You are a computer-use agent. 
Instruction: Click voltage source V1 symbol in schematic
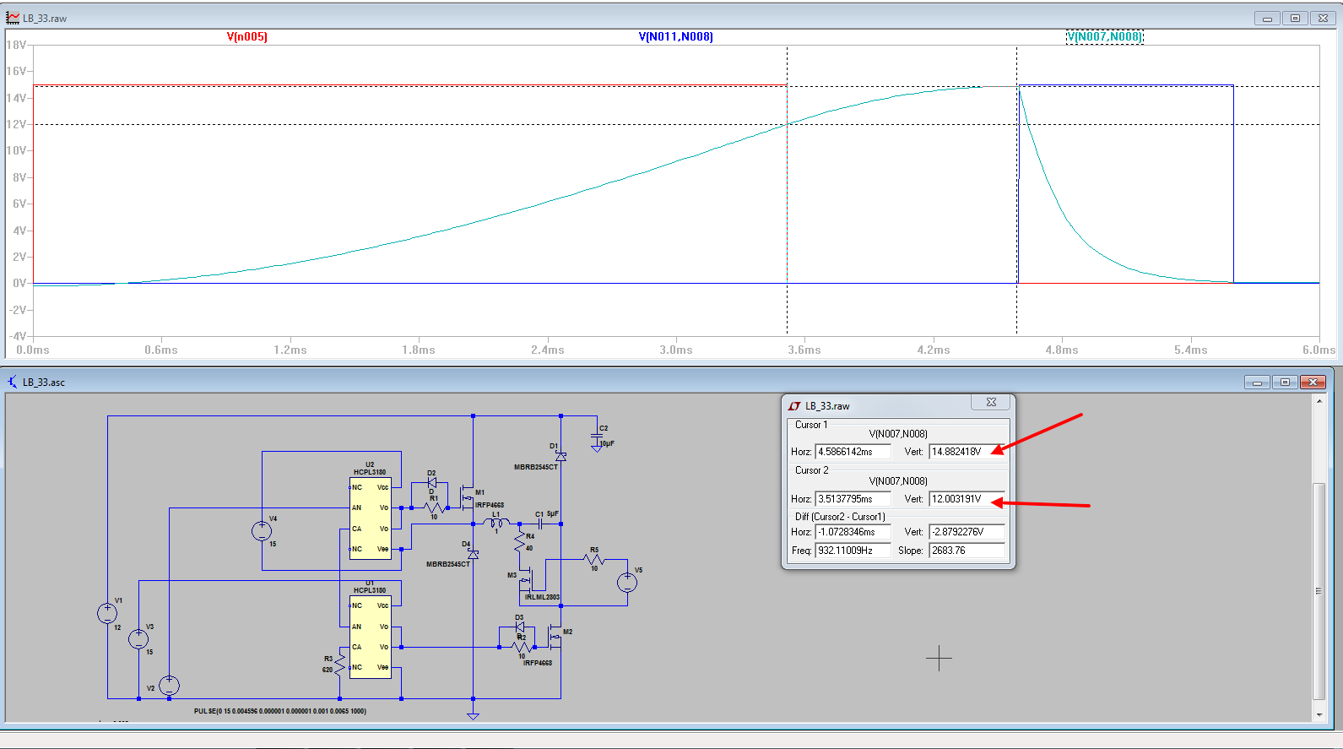pyautogui.click(x=107, y=614)
